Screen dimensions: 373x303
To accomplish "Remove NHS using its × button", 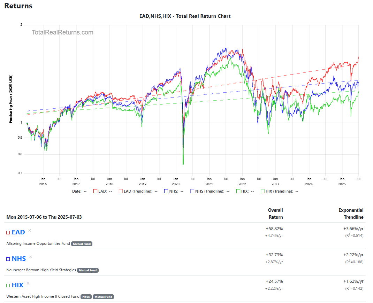I will [x=30, y=257].
